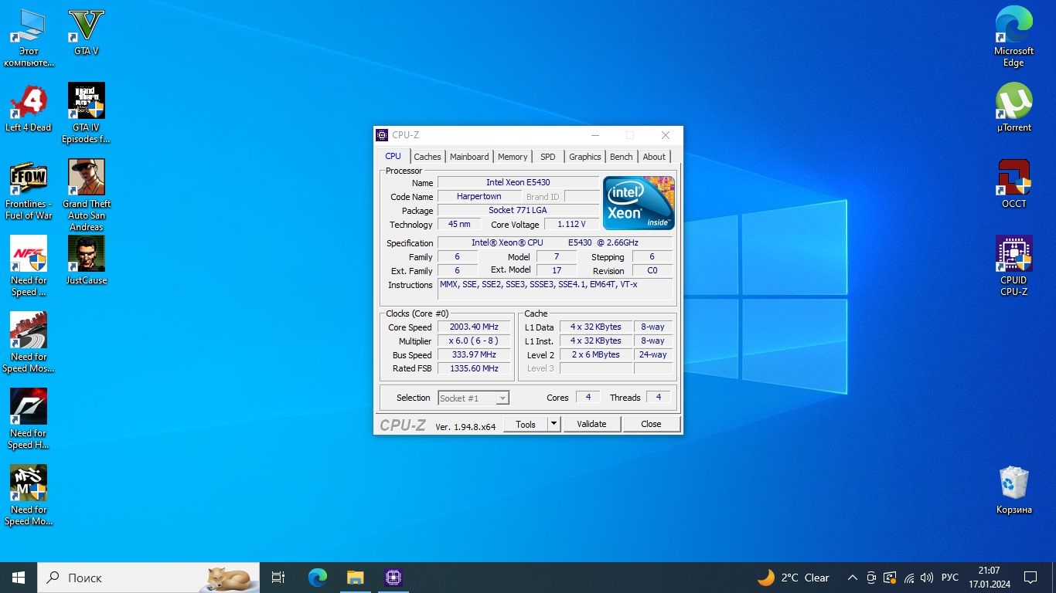Switch to the Memory tab

click(513, 157)
